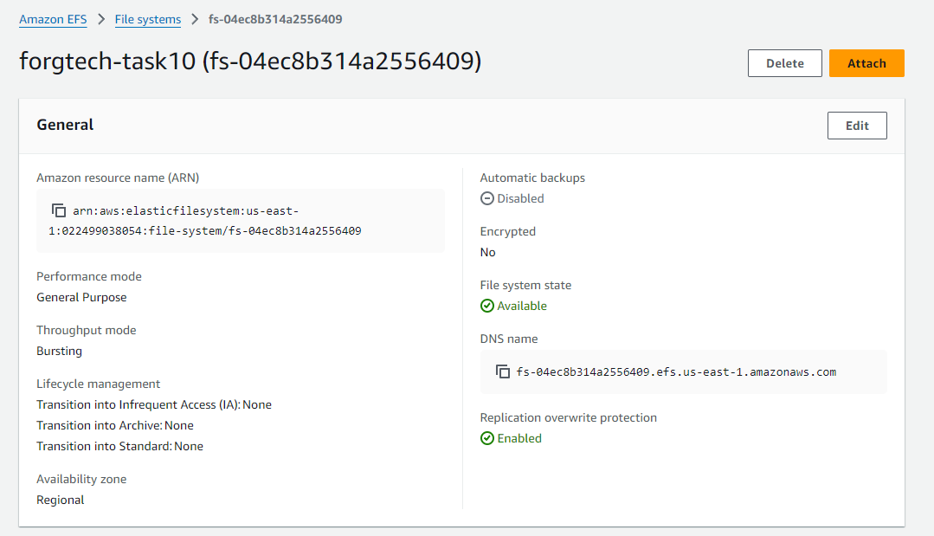Click the Bursting throughput mode value

[x=59, y=351]
